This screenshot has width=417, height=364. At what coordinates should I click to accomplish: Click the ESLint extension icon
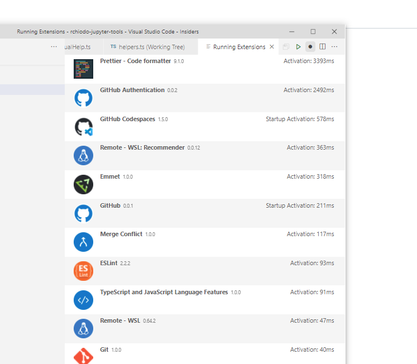pos(83,271)
